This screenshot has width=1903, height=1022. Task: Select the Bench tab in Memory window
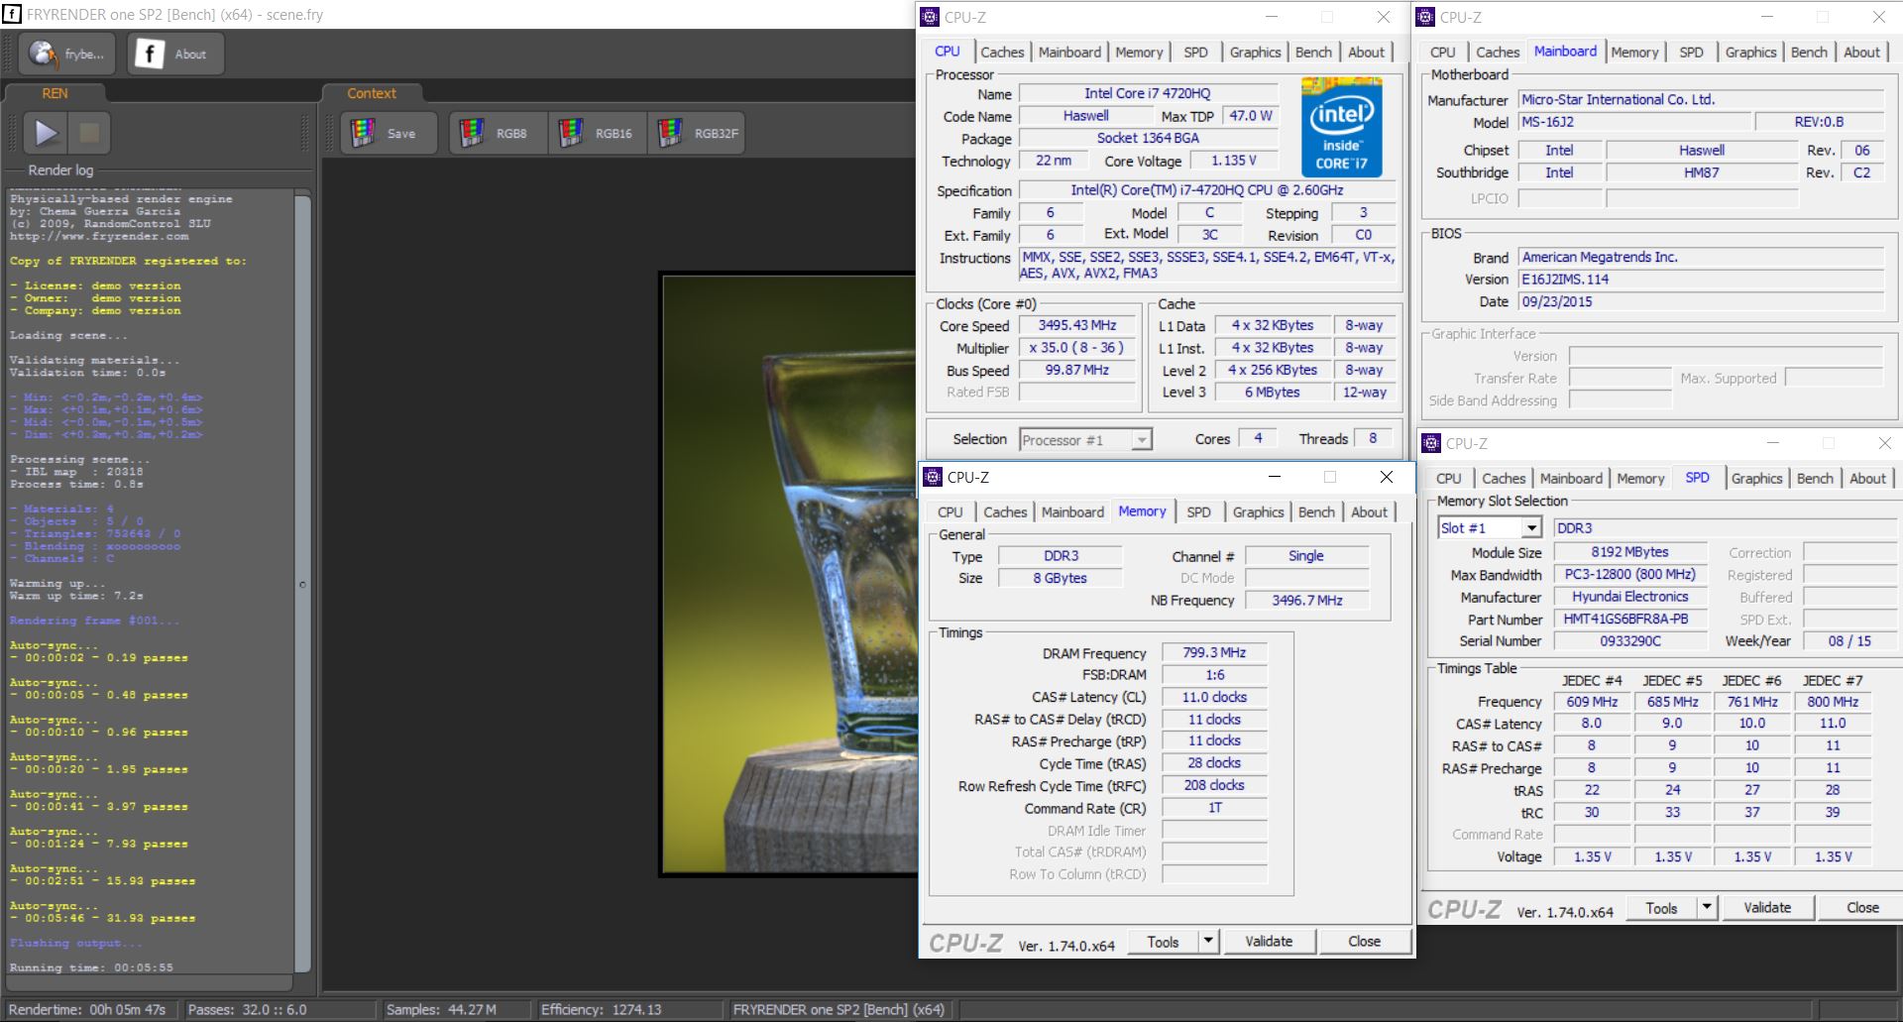pyautogui.click(x=1316, y=512)
